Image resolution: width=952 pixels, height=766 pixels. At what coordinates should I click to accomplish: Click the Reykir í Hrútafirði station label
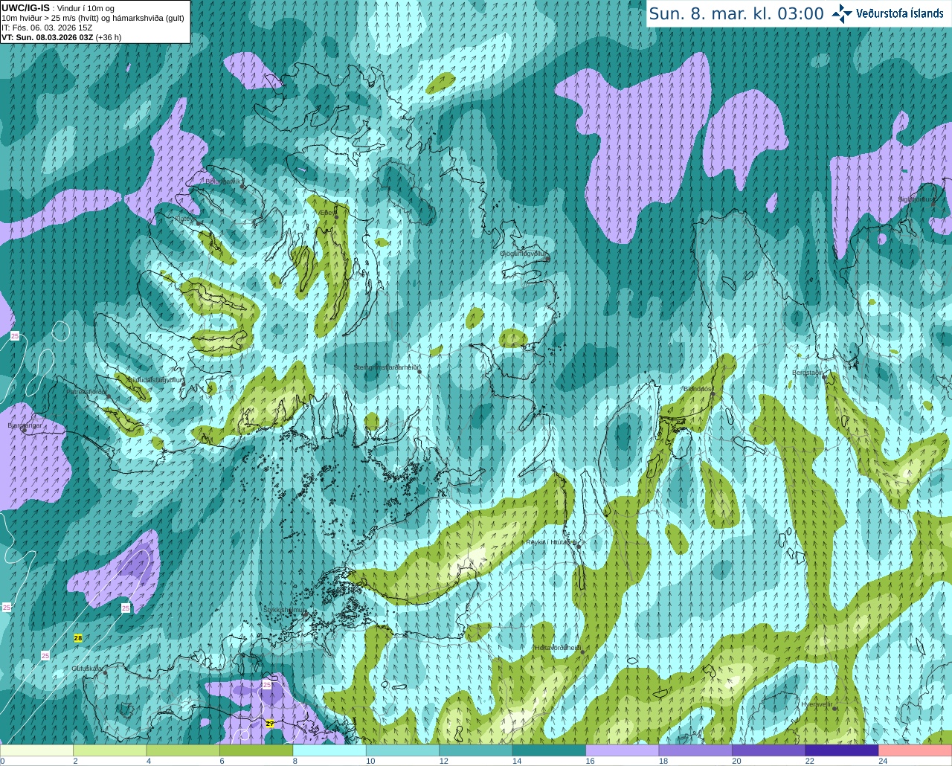[551, 543]
